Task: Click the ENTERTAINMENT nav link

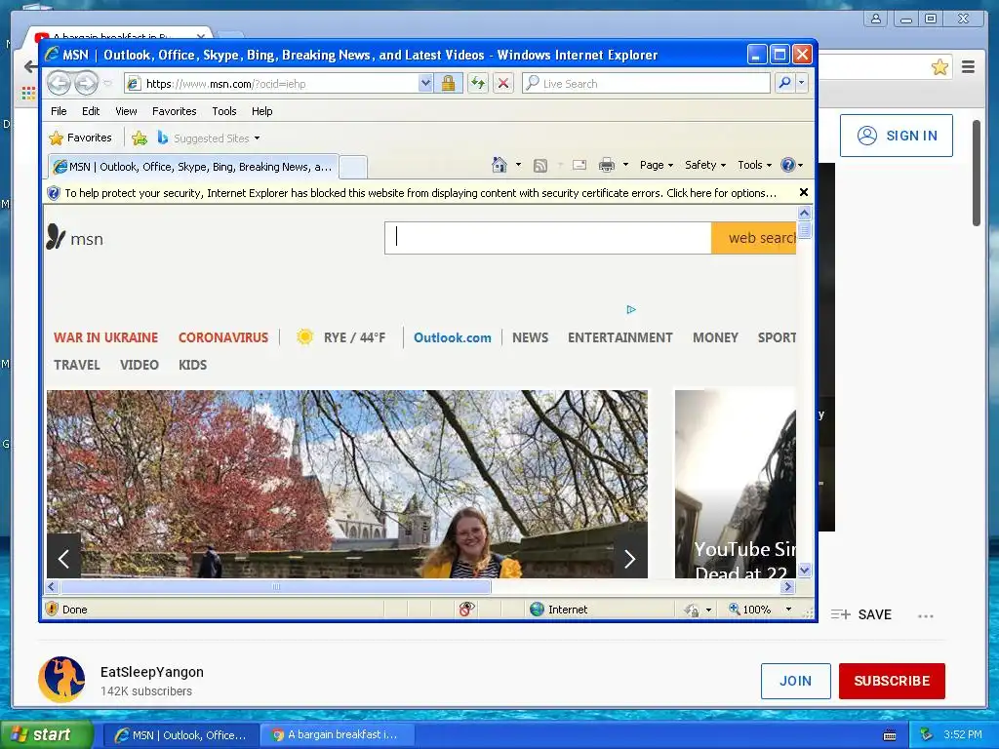Action: click(x=619, y=337)
